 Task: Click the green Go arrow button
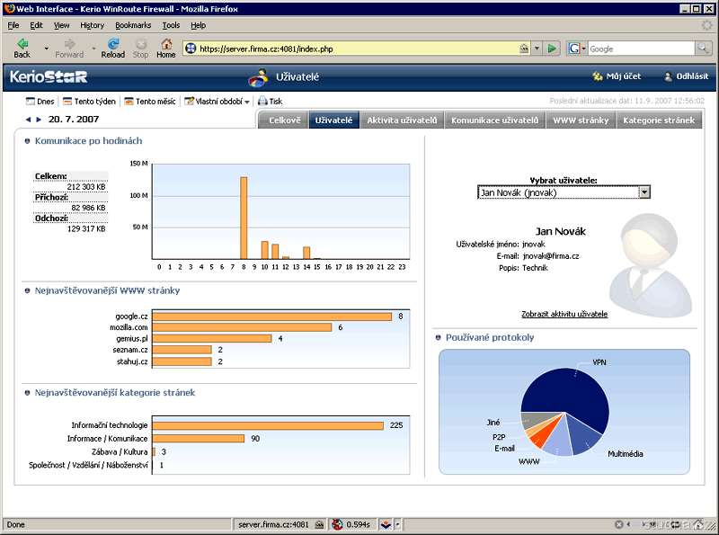pyautogui.click(x=553, y=49)
